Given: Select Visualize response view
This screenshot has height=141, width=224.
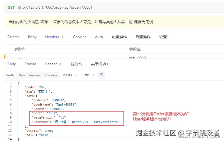Looking at the screenshot, I should 51,75.
